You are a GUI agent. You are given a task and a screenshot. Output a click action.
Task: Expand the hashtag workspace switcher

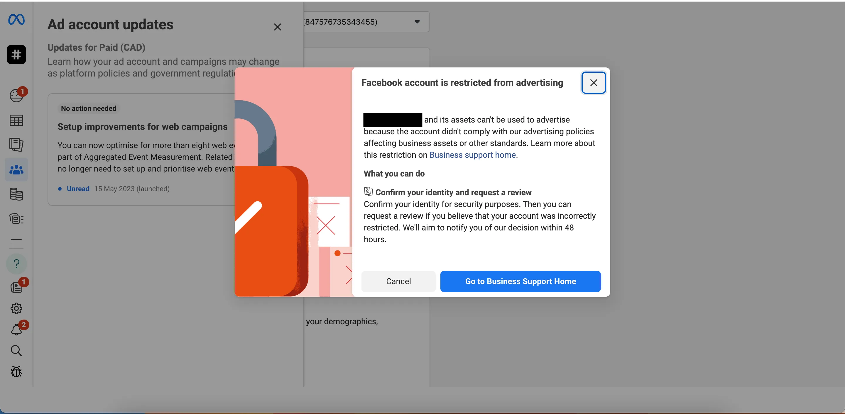coord(16,55)
